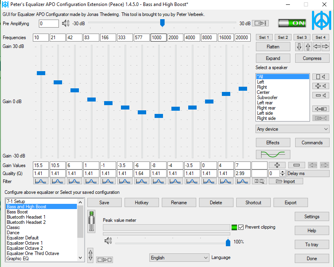
Task: Save the current configuration
Action: pyautogui.click(x=105, y=203)
